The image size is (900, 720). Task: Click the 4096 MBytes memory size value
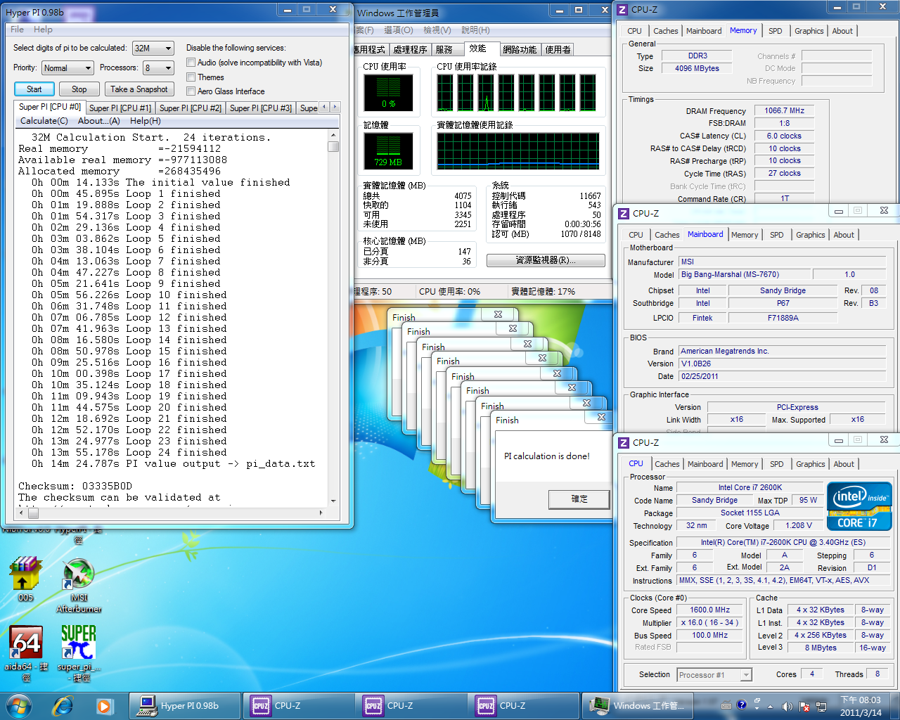(697, 68)
